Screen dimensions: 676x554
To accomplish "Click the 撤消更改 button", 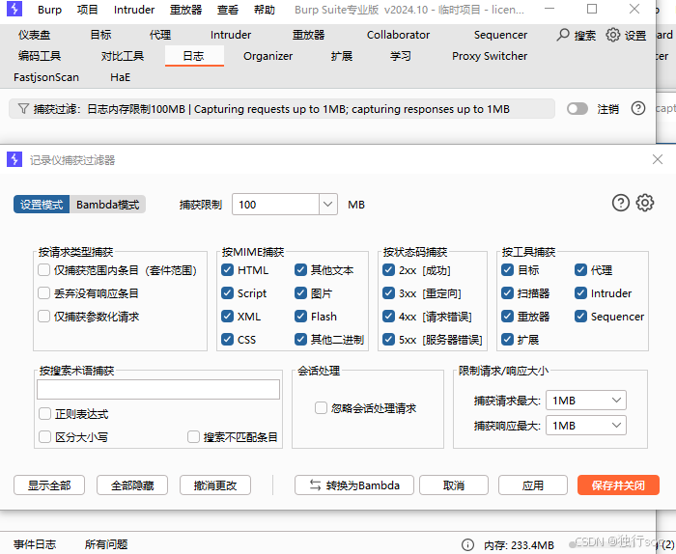I will pyautogui.click(x=215, y=485).
